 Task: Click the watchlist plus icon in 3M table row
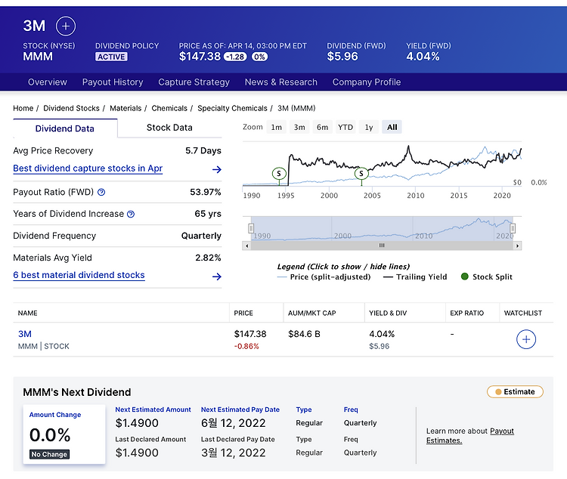pos(525,339)
